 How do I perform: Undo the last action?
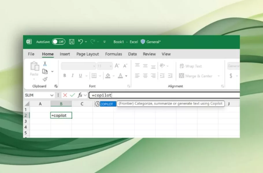coord(81,42)
